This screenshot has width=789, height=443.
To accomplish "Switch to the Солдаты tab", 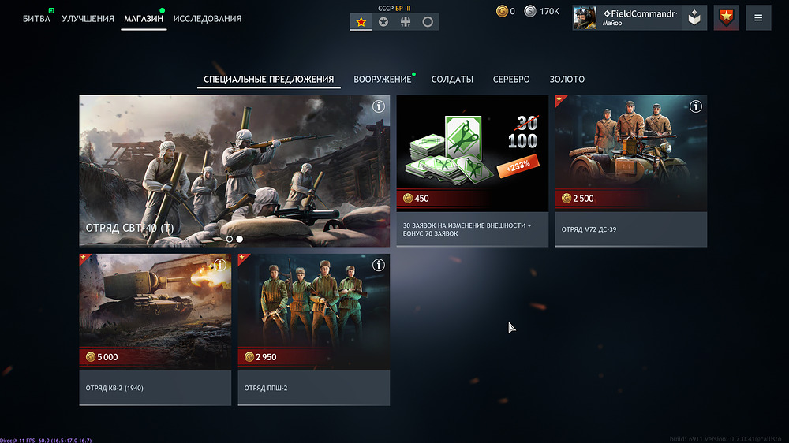I will point(452,79).
